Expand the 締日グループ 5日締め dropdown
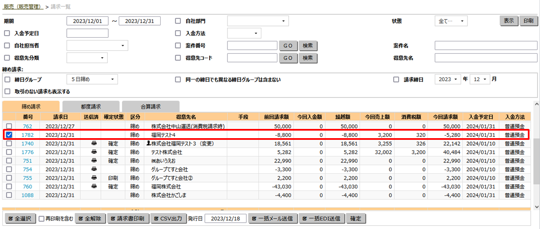This screenshot has width=540, height=229. tap(92, 80)
